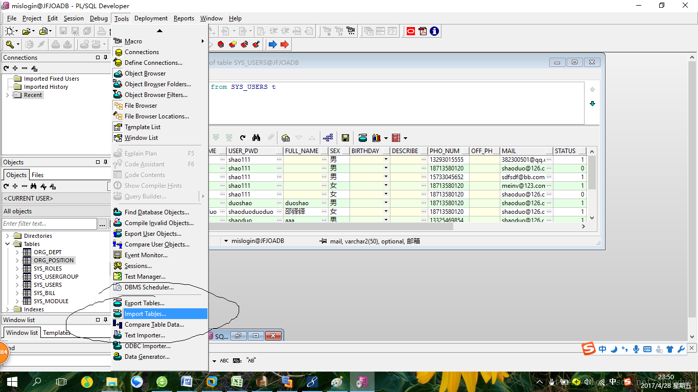Click the taskbar search magnifier icon
Screen dimensions: 698x392
[37, 381]
